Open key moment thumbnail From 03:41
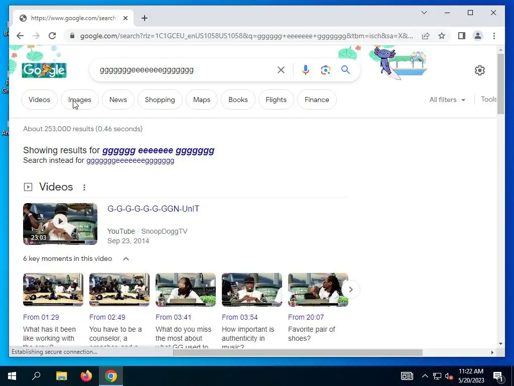This screenshot has height=386, width=514. pos(186,289)
